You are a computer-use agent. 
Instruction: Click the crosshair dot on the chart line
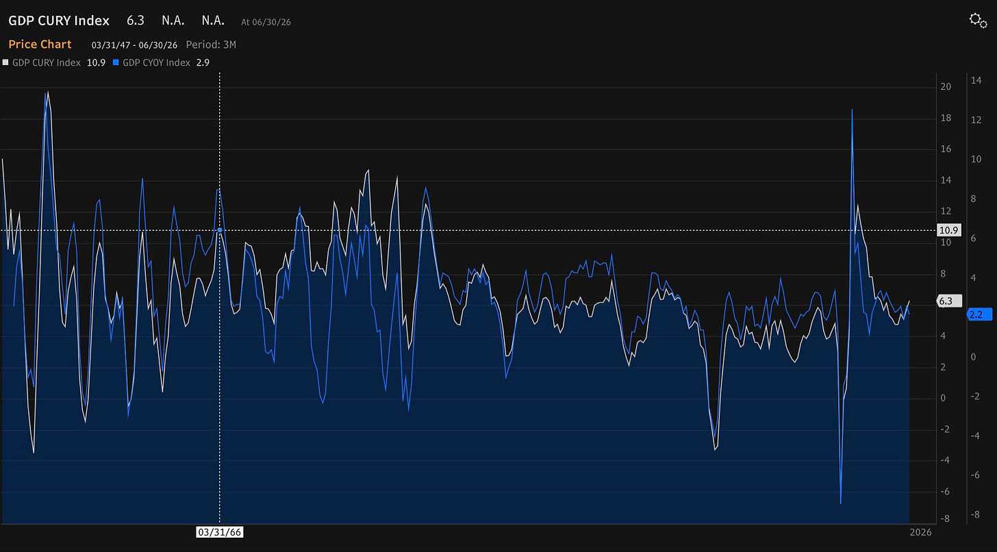[x=220, y=231]
